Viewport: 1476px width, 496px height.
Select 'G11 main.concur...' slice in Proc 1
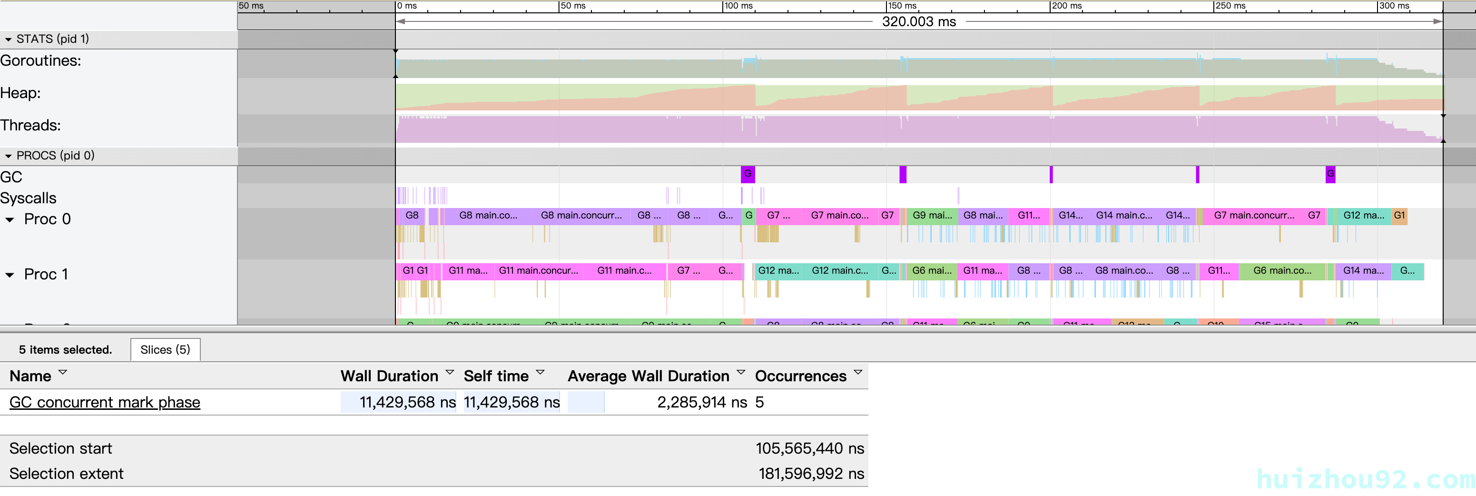538,271
